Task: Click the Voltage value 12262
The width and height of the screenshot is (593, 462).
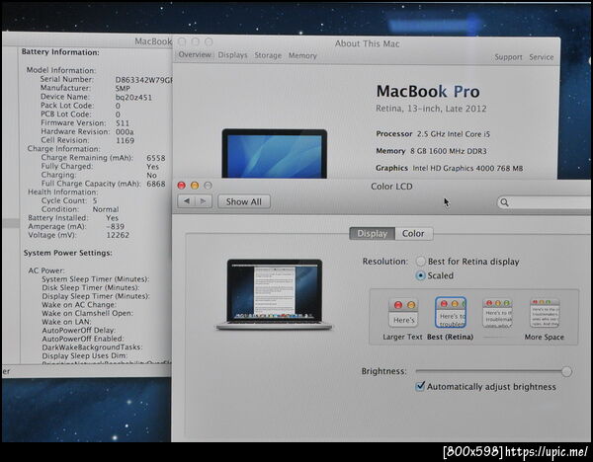Action: [x=118, y=235]
